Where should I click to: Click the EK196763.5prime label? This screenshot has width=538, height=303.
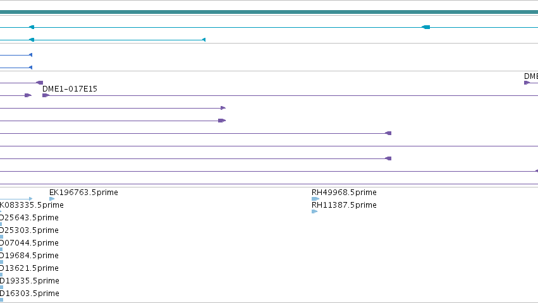pos(83,193)
